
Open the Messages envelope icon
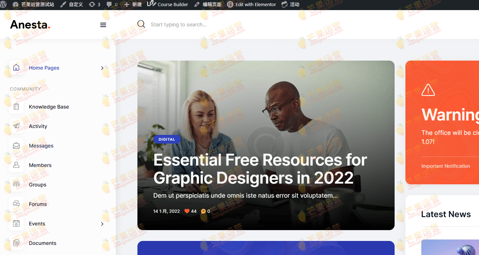[x=16, y=146]
